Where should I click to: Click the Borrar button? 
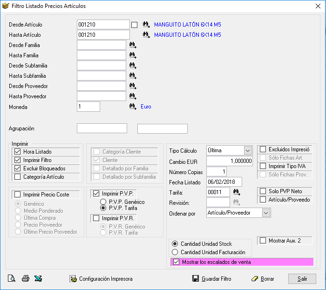tap(263, 279)
